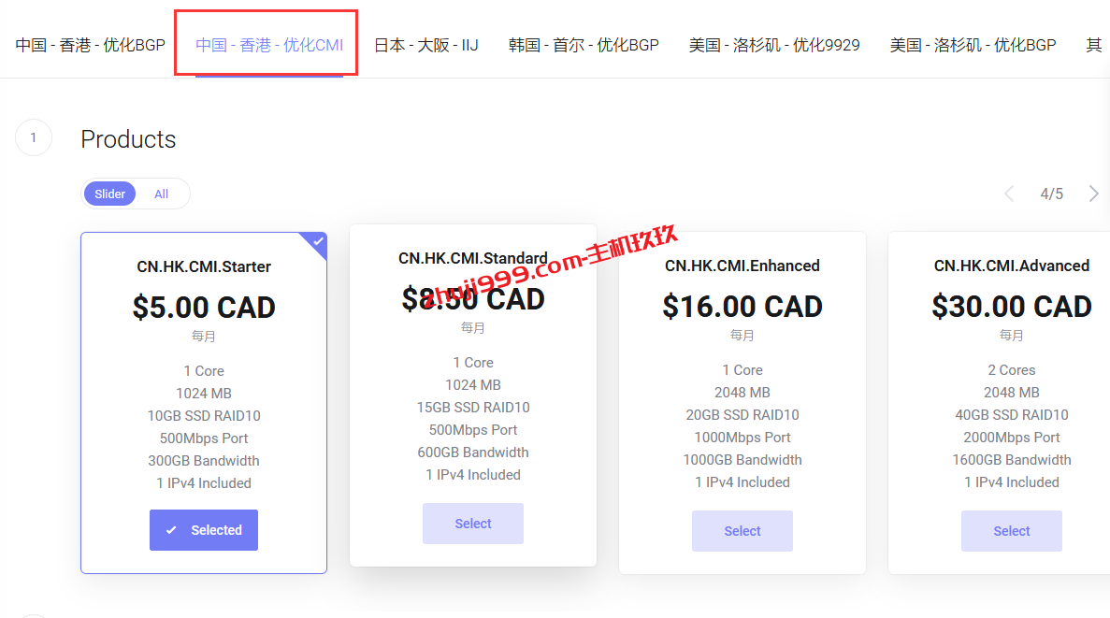
Task: Click the partially visible last tab 其
Action: coord(1093,45)
